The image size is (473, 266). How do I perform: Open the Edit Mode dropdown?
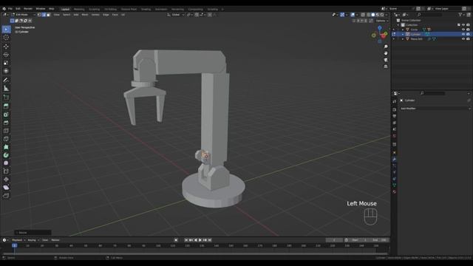click(24, 15)
